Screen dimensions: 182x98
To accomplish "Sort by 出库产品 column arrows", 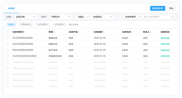I will click(79, 32).
